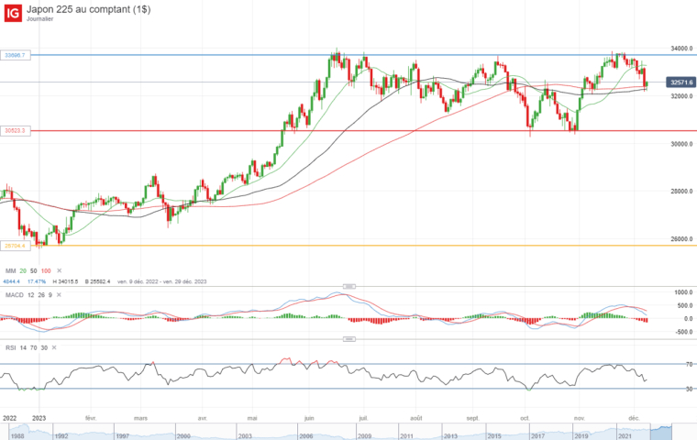This screenshot has height=440, width=697.
Task: Jump to 2017 in the history navigator
Action: click(x=537, y=436)
